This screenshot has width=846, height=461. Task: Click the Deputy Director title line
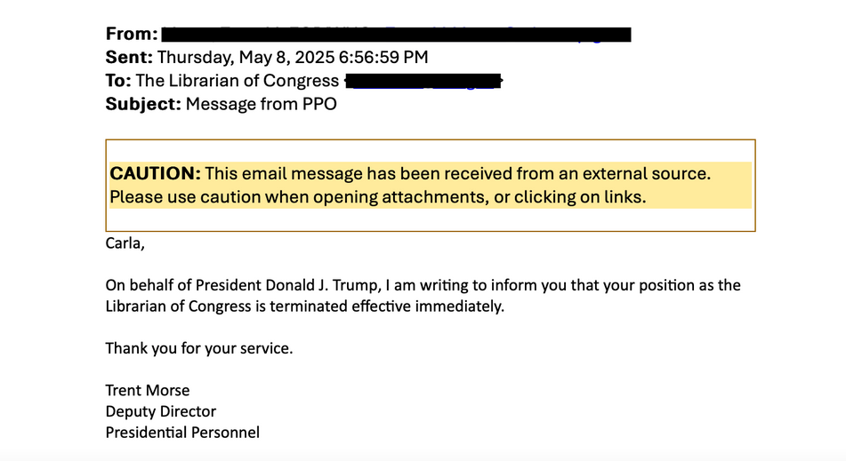click(160, 411)
